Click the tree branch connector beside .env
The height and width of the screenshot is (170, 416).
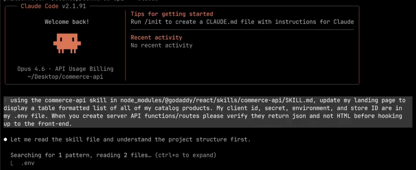pos(12,163)
